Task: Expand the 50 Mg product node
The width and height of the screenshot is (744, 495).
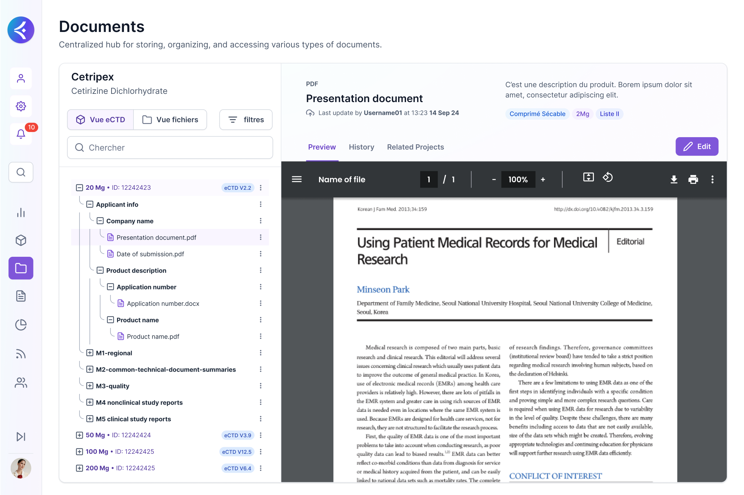Action: tap(79, 435)
